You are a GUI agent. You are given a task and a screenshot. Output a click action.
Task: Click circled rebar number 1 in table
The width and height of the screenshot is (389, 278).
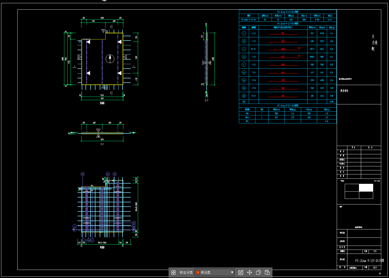point(244,33)
